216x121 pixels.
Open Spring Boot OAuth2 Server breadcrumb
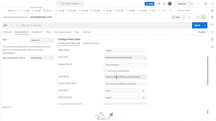(x=16, y=17)
